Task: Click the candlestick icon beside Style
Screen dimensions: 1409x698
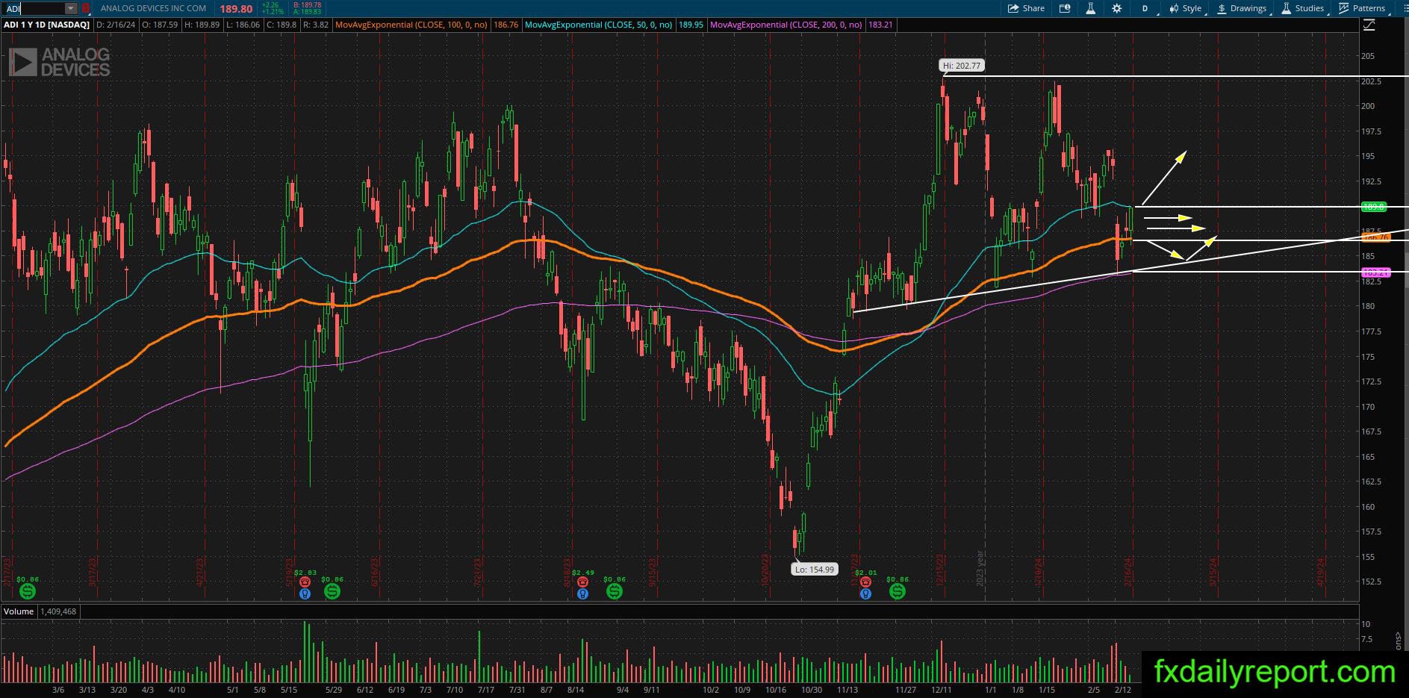Action: (x=1174, y=8)
